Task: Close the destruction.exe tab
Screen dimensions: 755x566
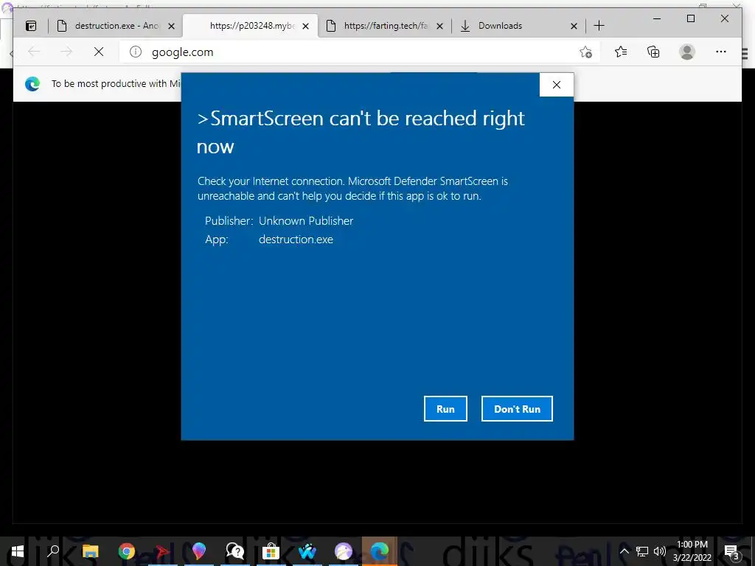Action: tap(171, 26)
